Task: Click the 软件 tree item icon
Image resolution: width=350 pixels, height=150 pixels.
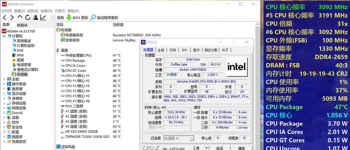Action: [x=9, y=122]
